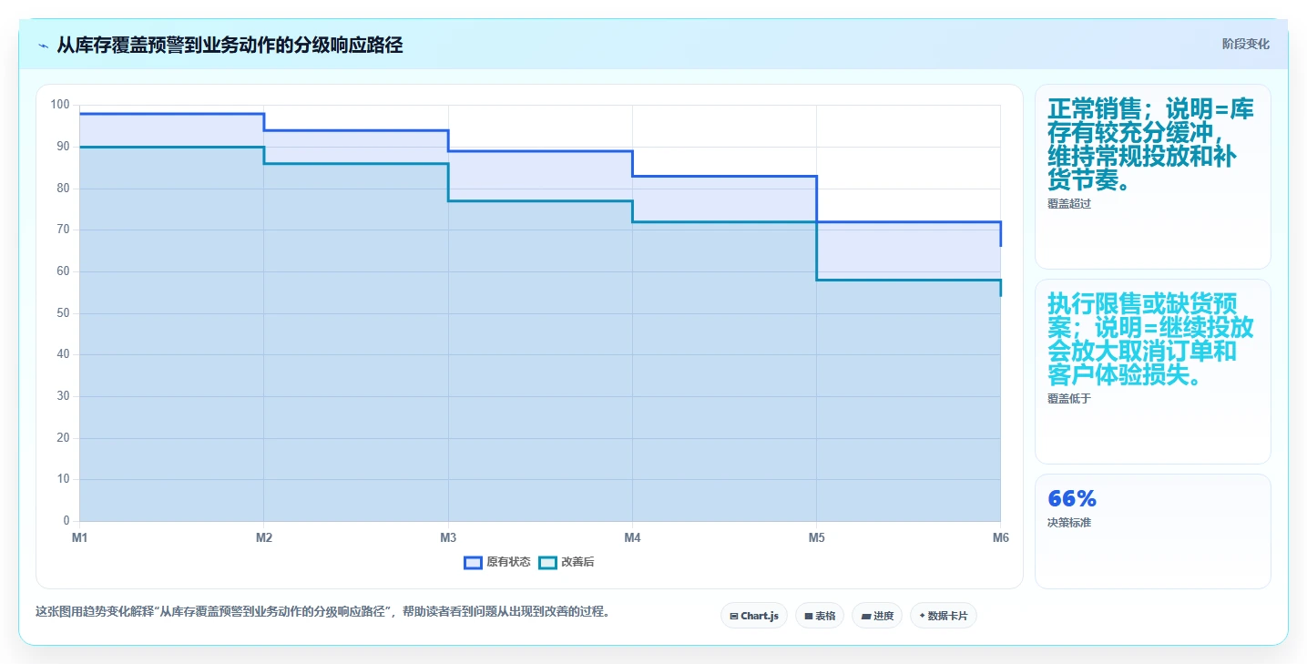Click the lightning icon beside the title
This screenshot has width=1307, height=664.
[x=43, y=46]
